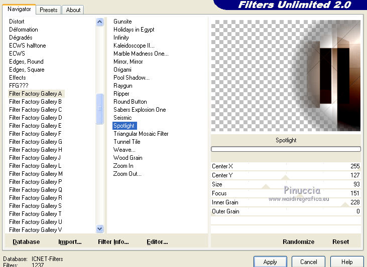Choose the Holidays in Egypt filter
This screenshot has height=267, width=367.
[x=134, y=30]
